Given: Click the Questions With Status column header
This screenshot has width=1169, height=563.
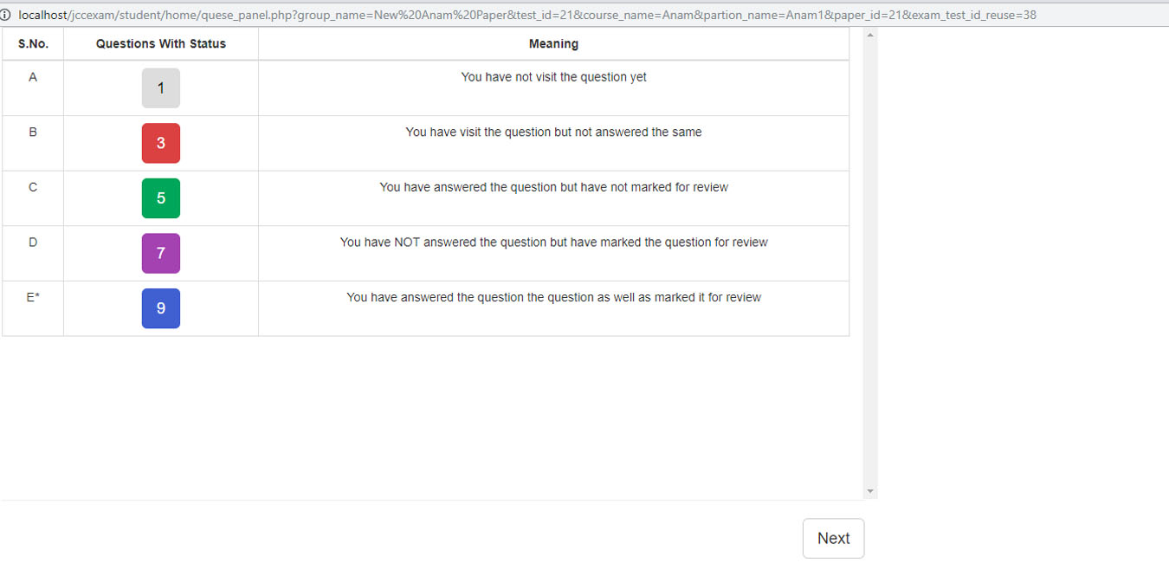Looking at the screenshot, I should coord(161,43).
